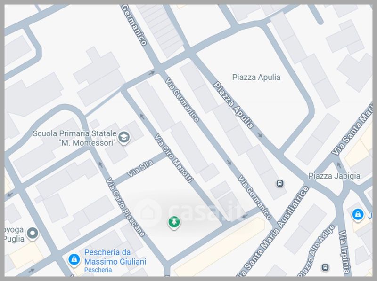The height and width of the screenshot is (281, 377).
Task: Select the diagonal Piazza Apulia road label
Action: click(233, 105)
